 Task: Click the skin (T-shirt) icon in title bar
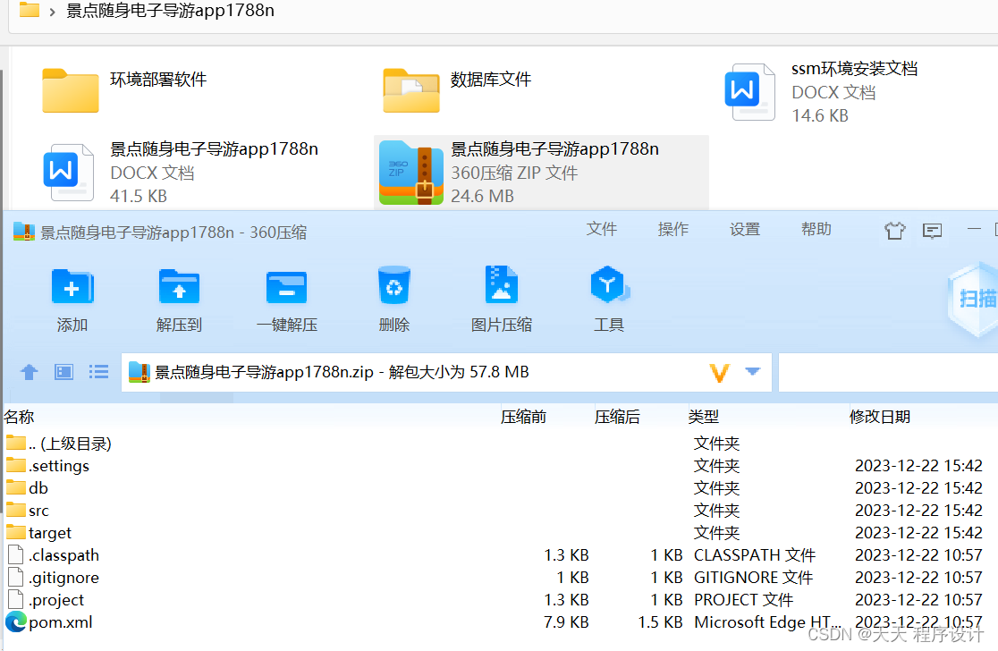tap(895, 231)
